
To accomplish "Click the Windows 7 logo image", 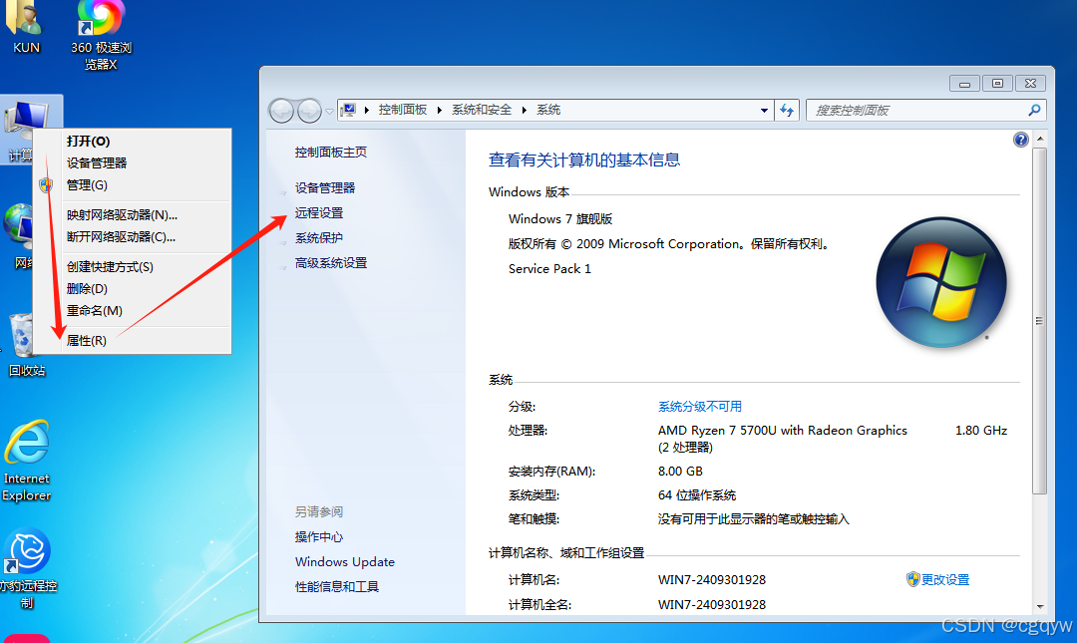I will tap(941, 282).
